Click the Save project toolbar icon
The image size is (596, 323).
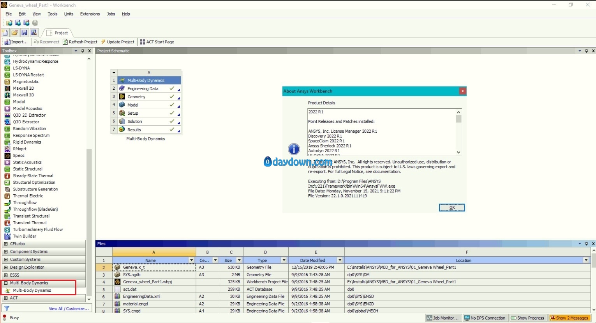[x=24, y=33]
